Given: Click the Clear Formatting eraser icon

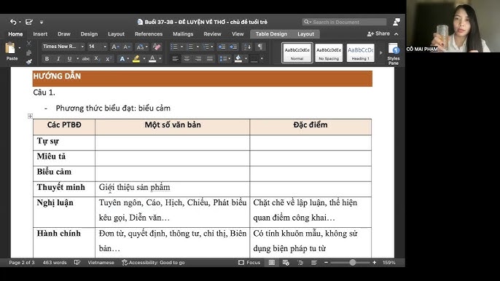Looking at the screenshot, I should [x=157, y=47].
